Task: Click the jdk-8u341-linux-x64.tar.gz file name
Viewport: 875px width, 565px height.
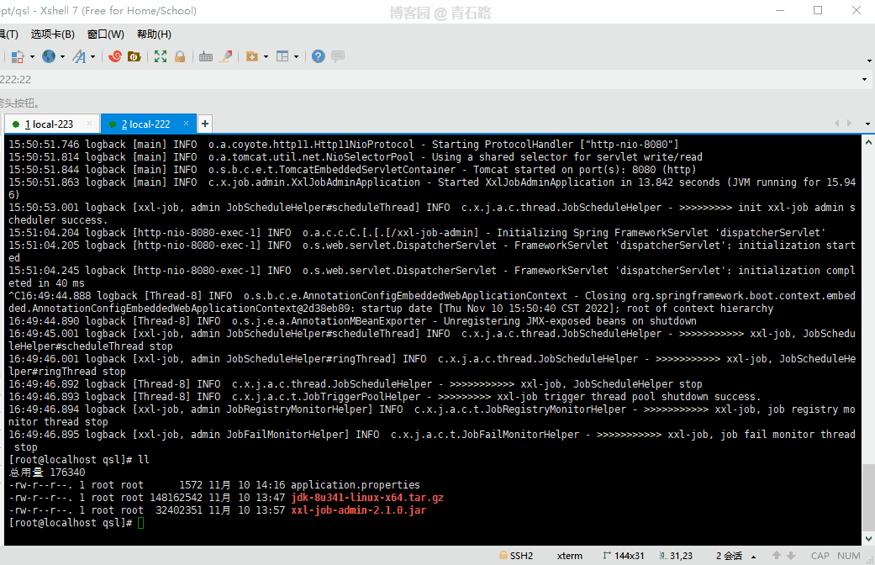Action: 367,498
